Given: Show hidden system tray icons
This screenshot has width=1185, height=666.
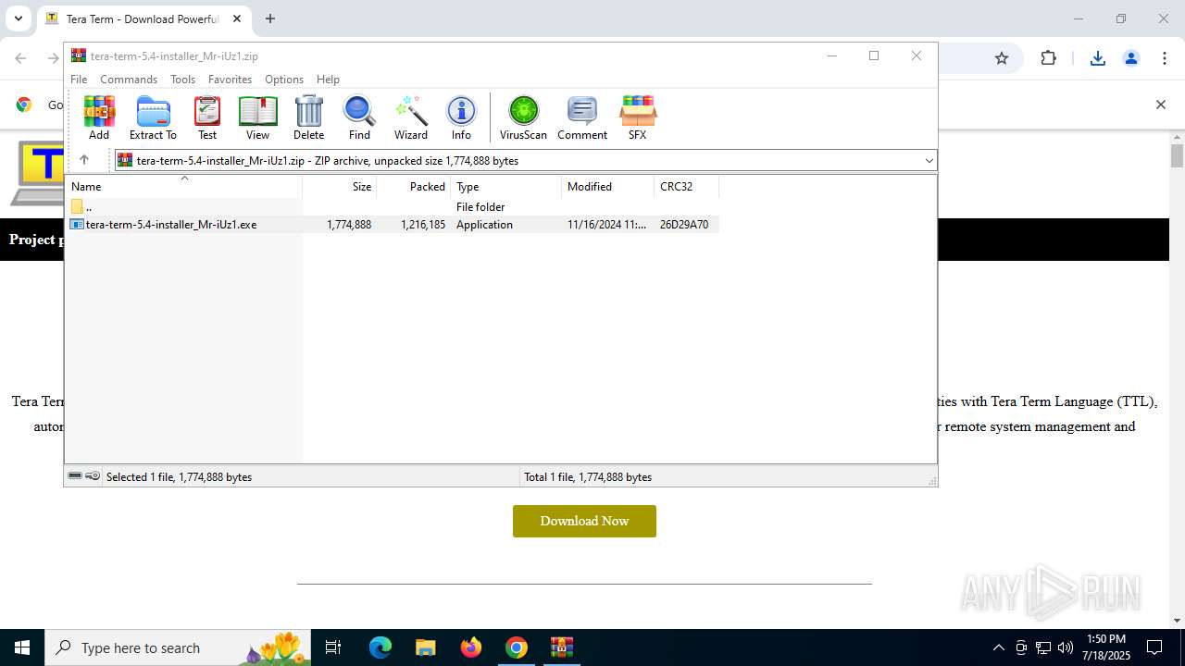Looking at the screenshot, I should [998, 647].
